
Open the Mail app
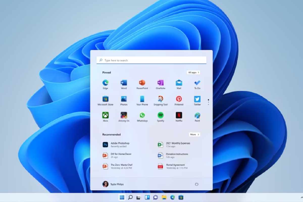tap(179, 84)
